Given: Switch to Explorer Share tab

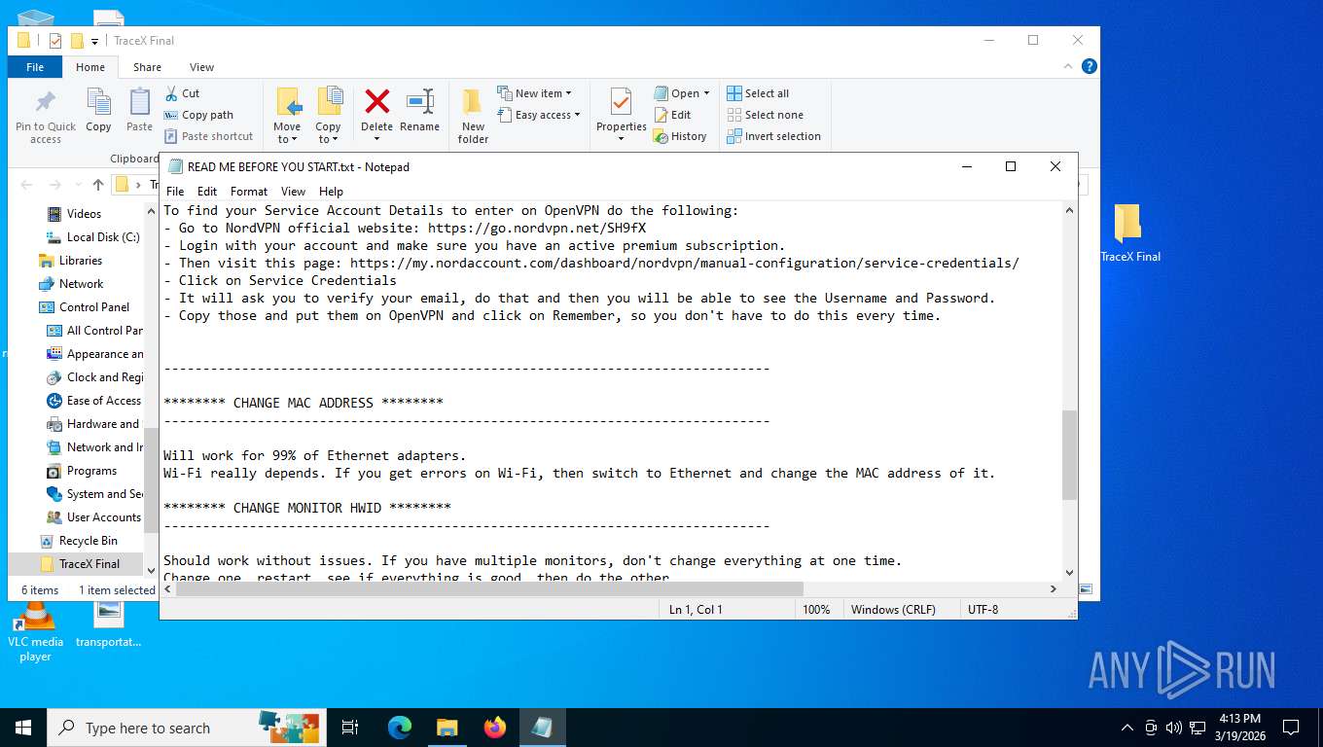Looking at the screenshot, I should pos(148,67).
